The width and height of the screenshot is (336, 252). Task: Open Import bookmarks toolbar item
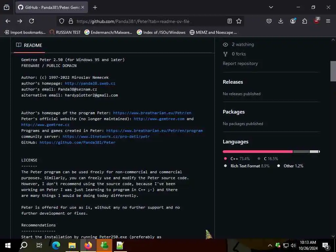point(25,32)
